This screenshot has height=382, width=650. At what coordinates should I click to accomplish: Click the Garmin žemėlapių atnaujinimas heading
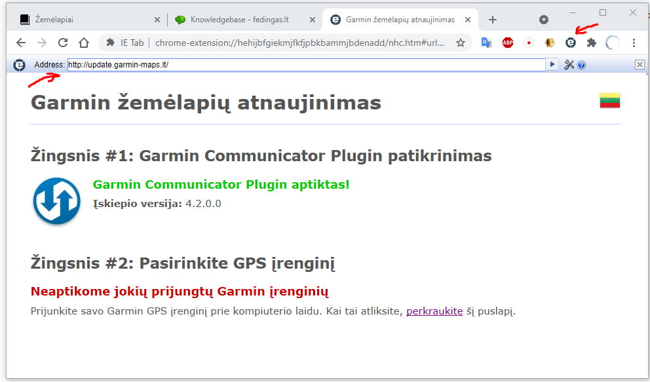[206, 103]
